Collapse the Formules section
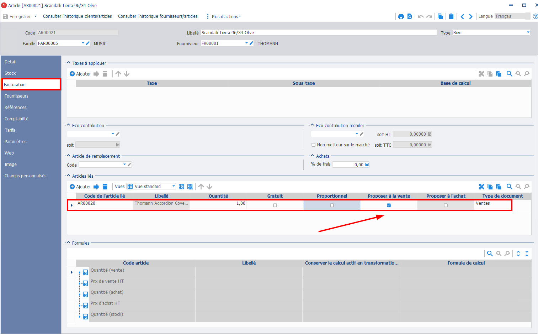The image size is (538, 334). [x=68, y=242]
